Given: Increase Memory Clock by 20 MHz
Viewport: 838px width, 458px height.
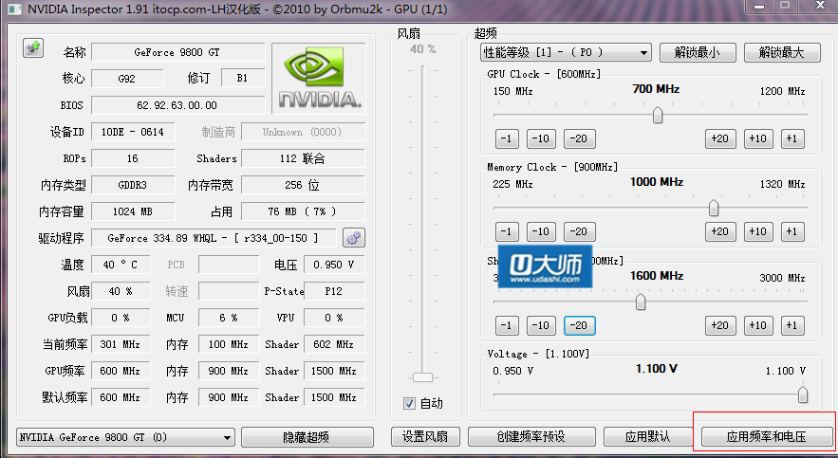Looking at the screenshot, I should 720,231.
